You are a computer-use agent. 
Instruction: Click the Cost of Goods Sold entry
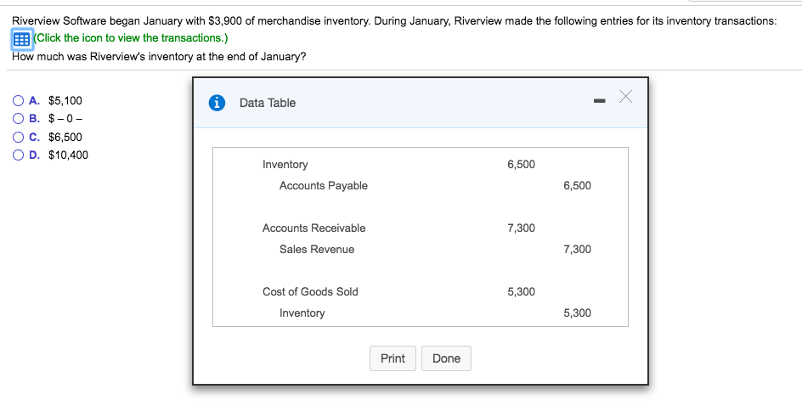pyautogui.click(x=310, y=292)
